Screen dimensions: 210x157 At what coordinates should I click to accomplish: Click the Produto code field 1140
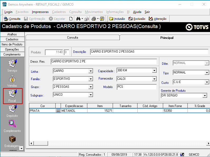click(54, 52)
